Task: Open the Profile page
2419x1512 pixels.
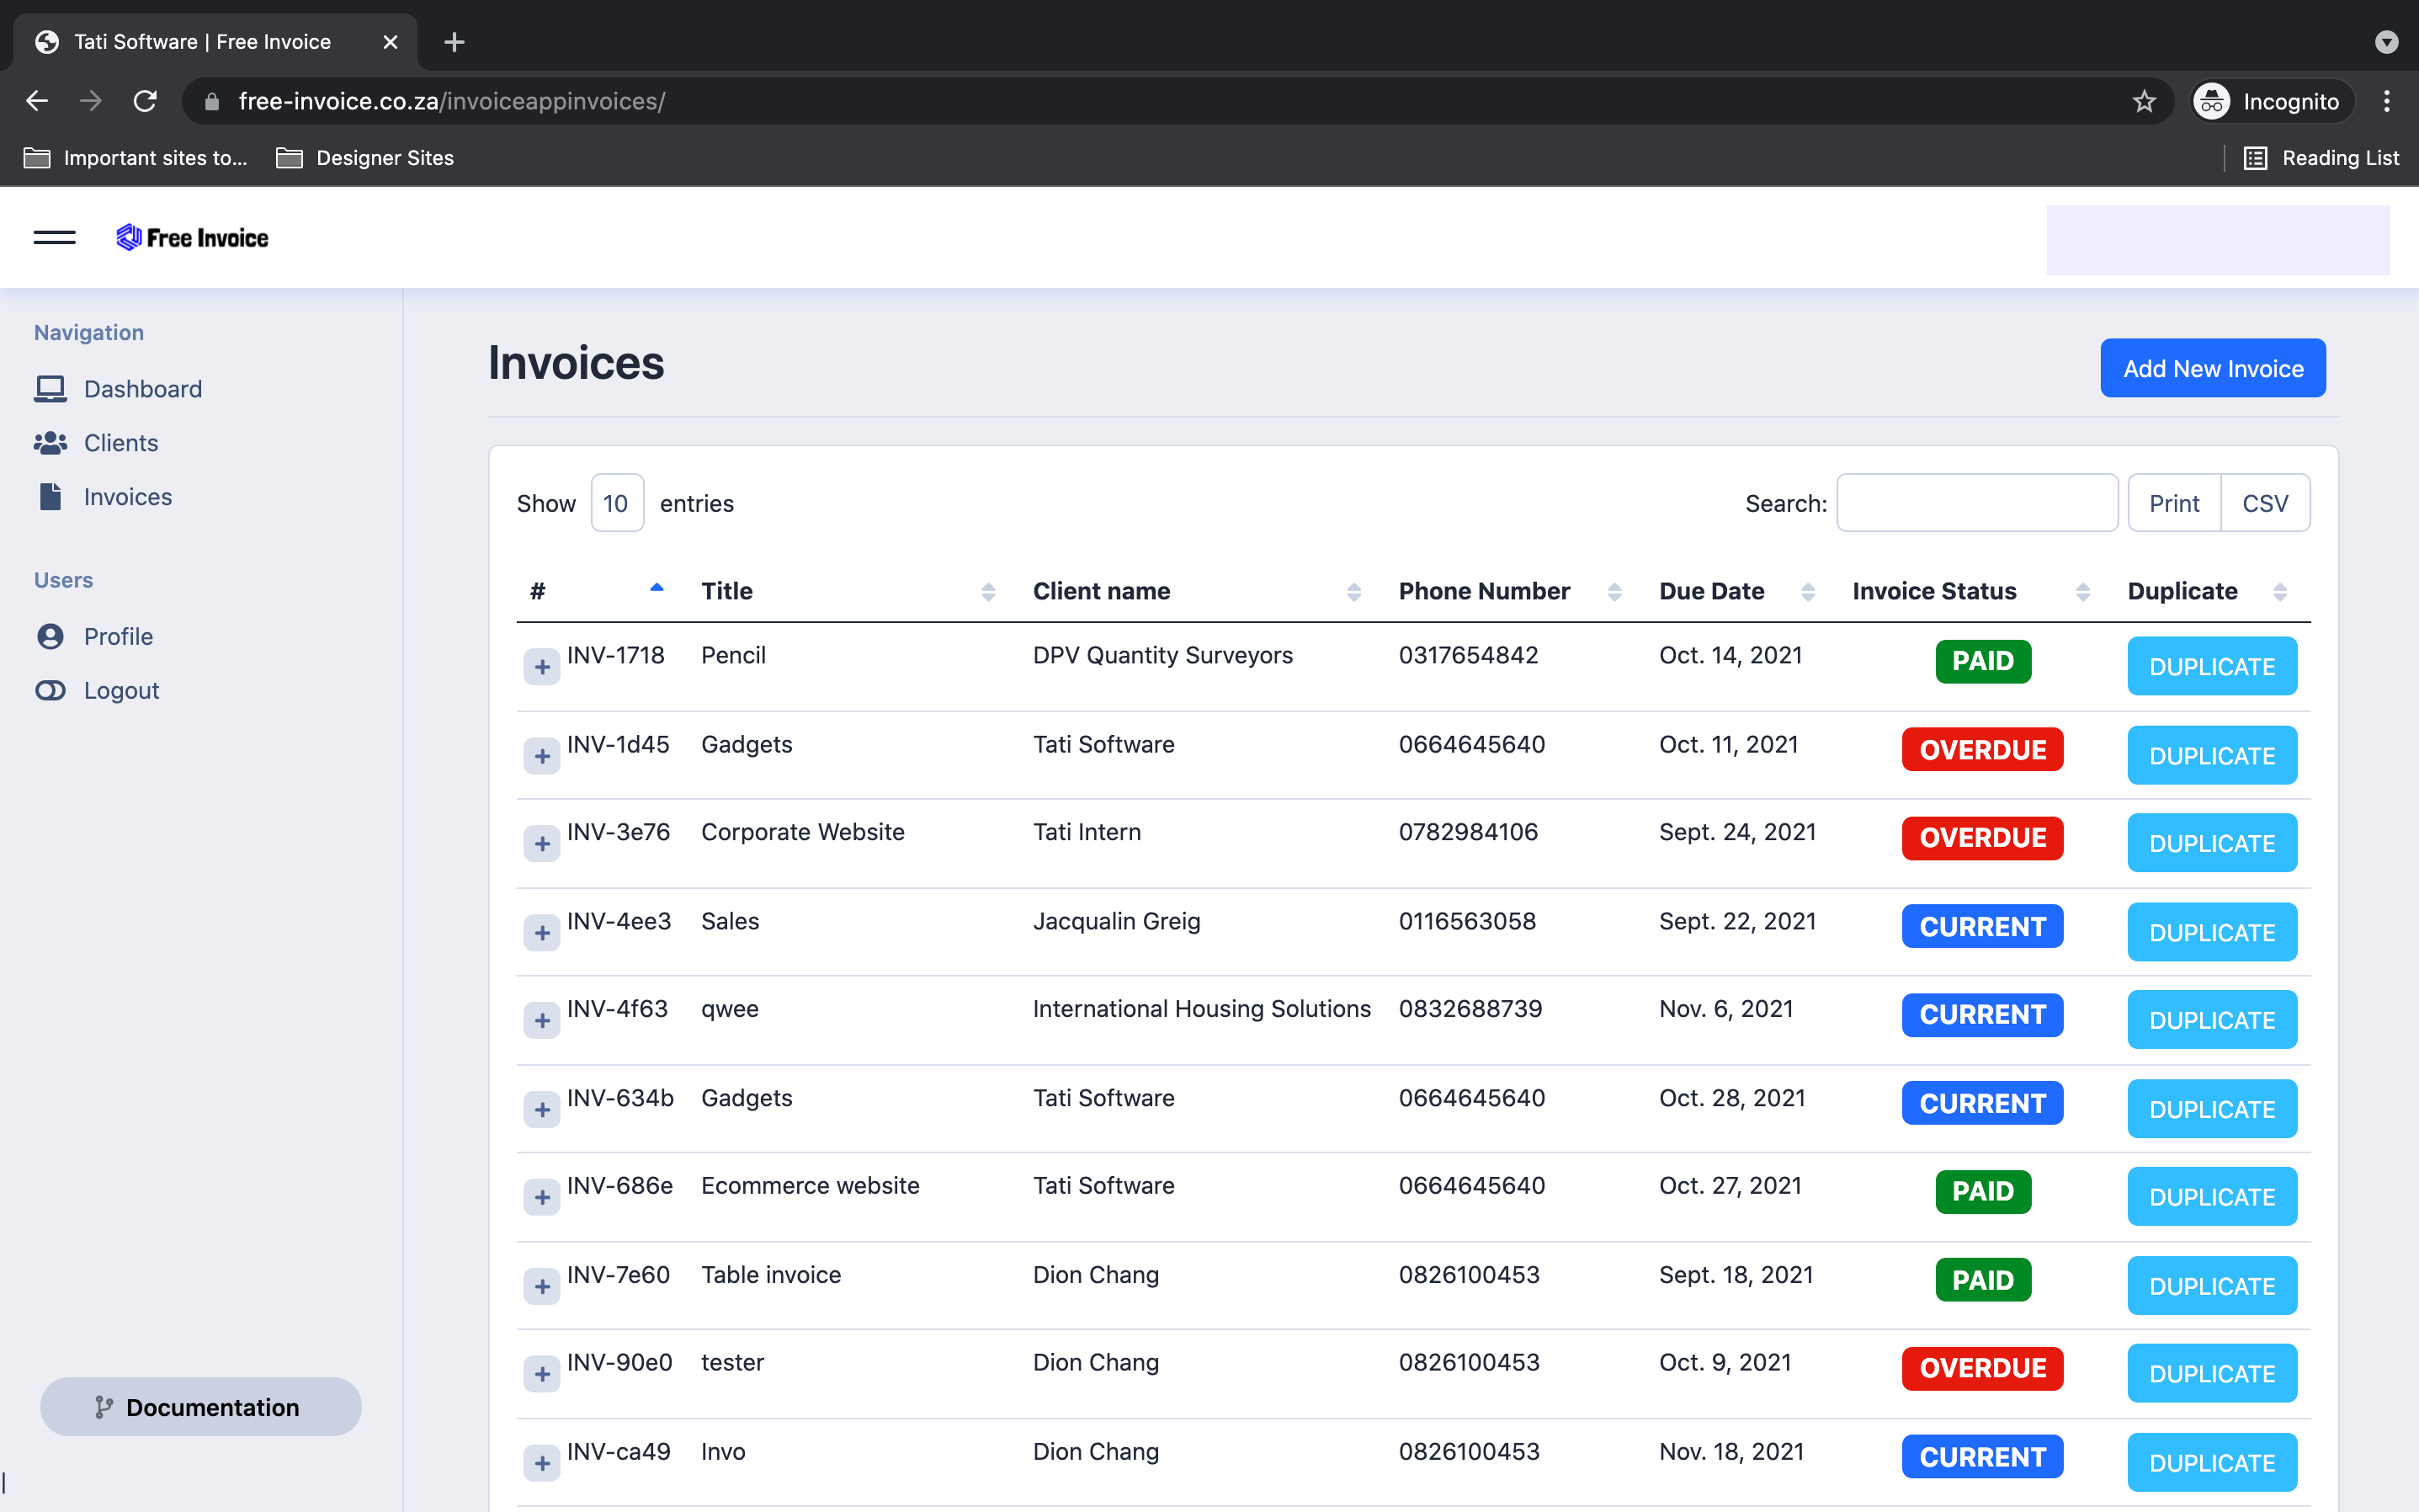Action: pos(117,636)
